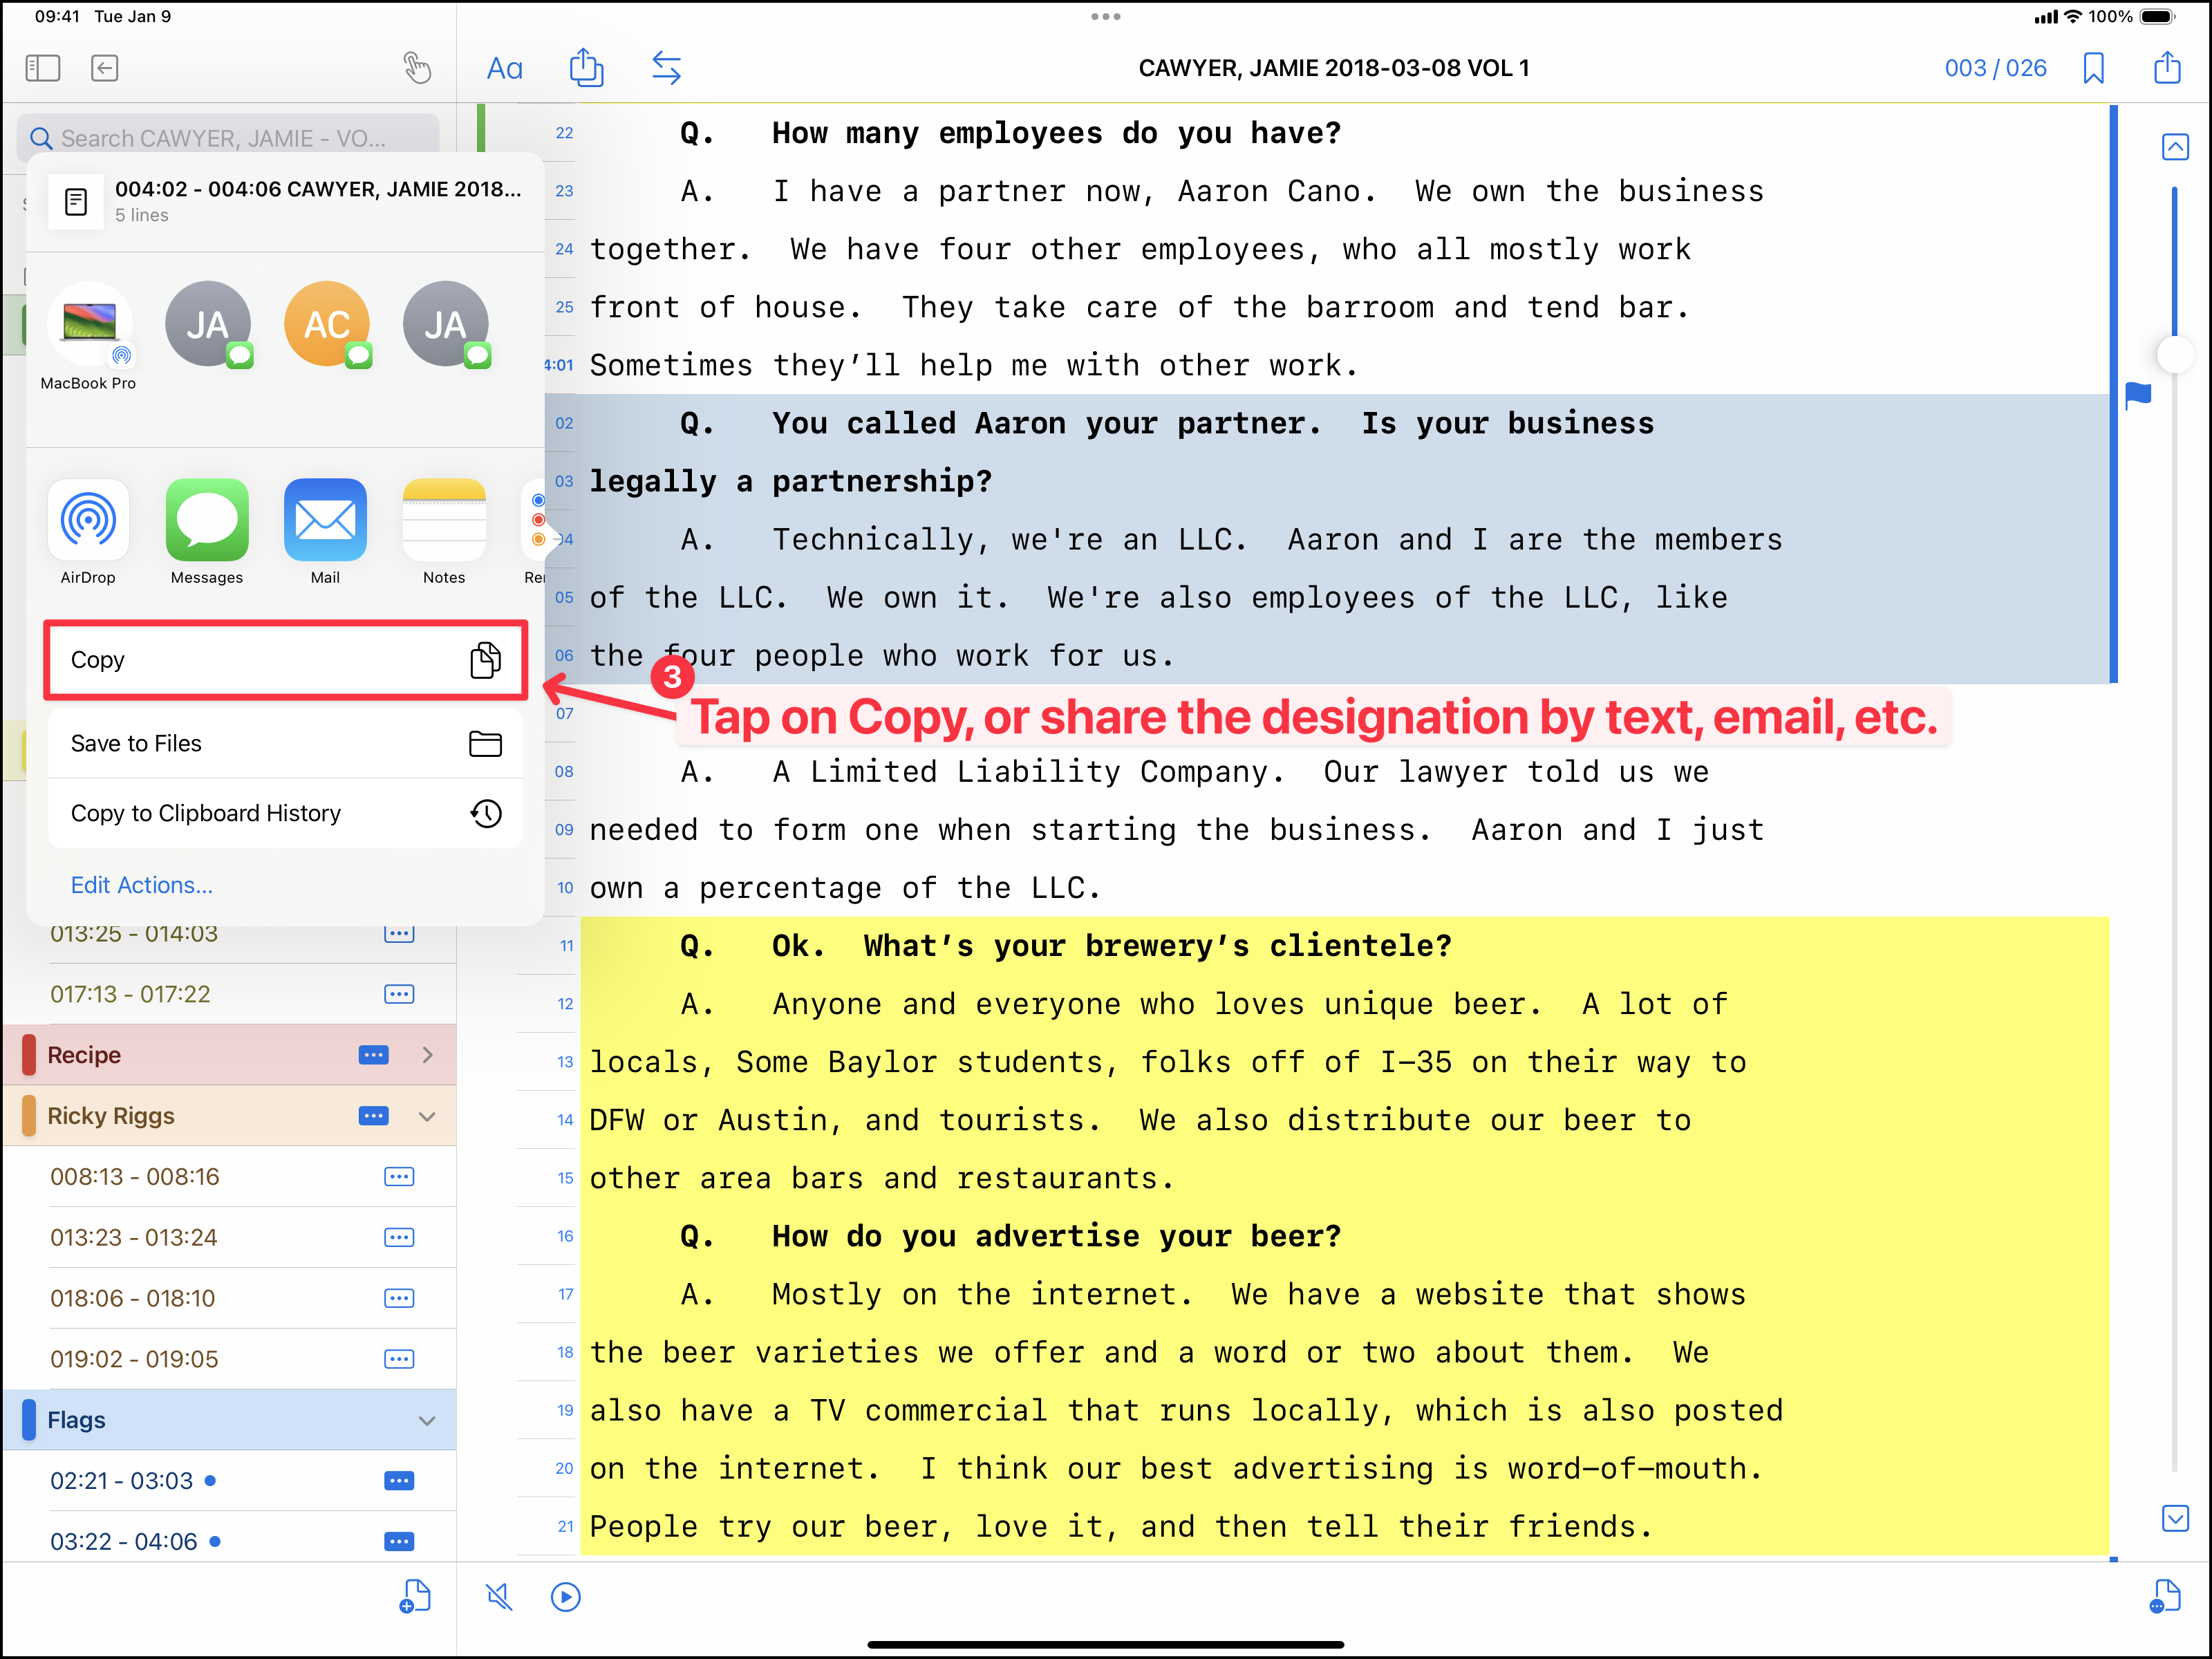Open top-right share export icon
2212x1659 pixels.
(x=2167, y=68)
